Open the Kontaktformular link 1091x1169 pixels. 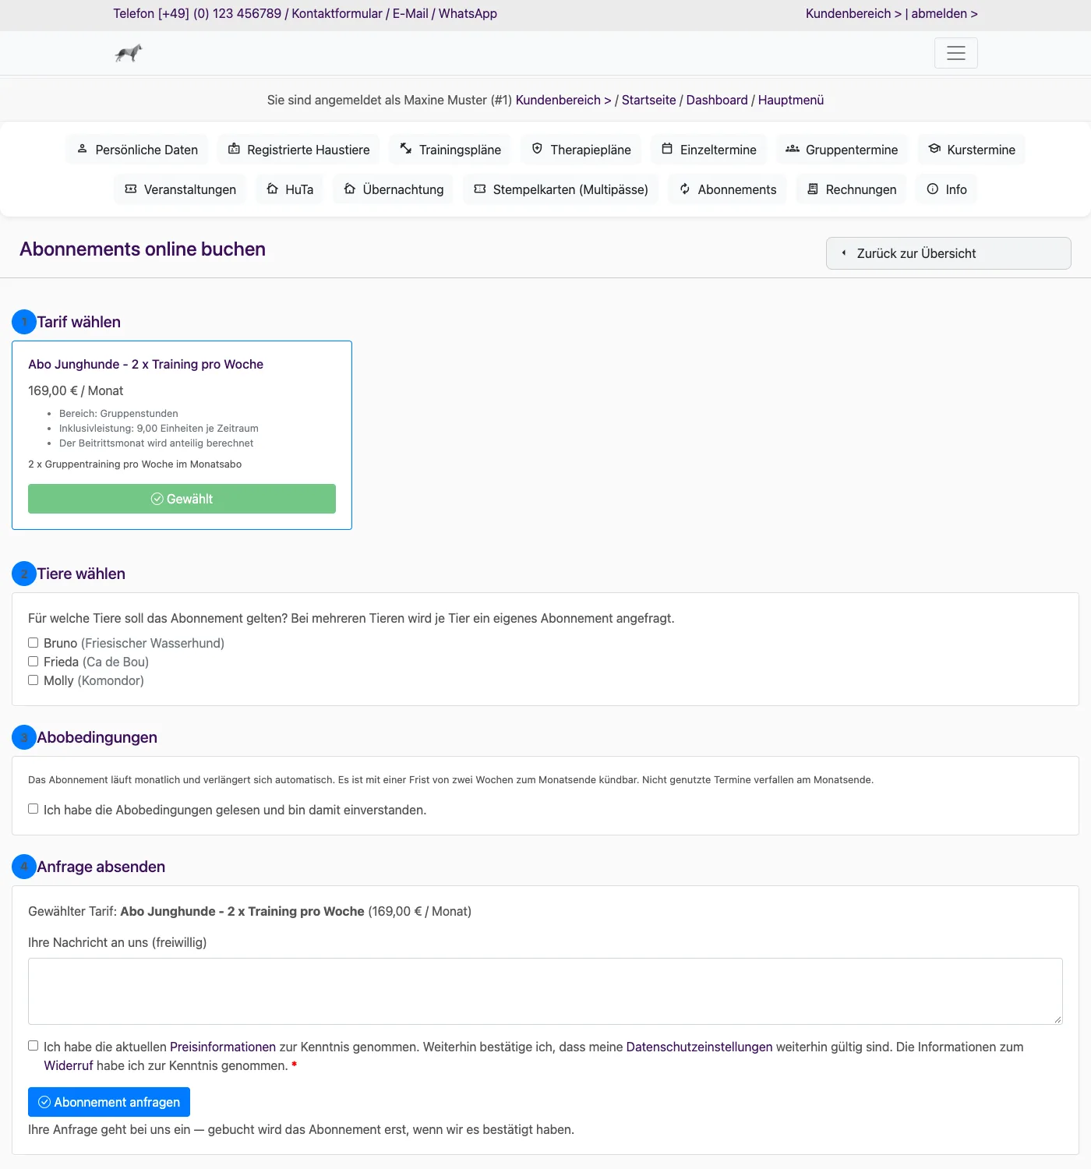click(337, 13)
